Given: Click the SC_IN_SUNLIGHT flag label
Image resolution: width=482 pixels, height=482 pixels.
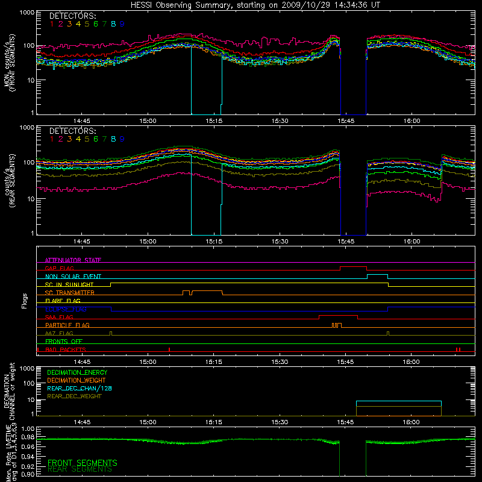Looking at the screenshot, I should [x=69, y=284].
